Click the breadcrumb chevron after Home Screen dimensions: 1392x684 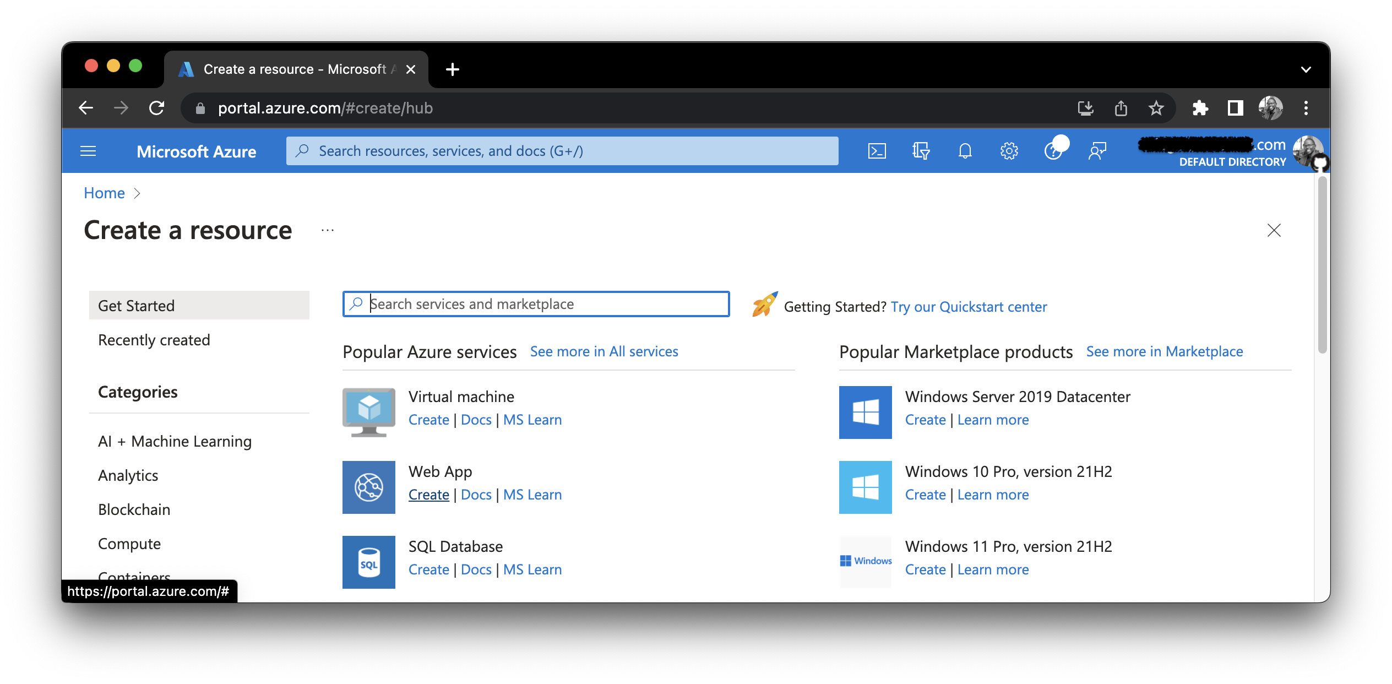(x=137, y=193)
